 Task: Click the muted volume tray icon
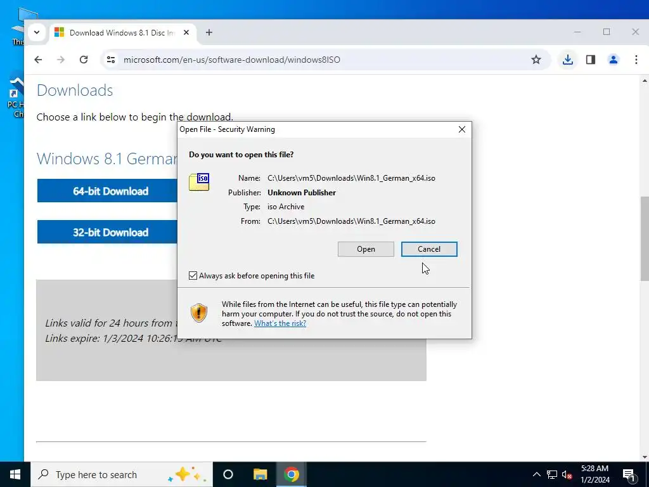567,475
